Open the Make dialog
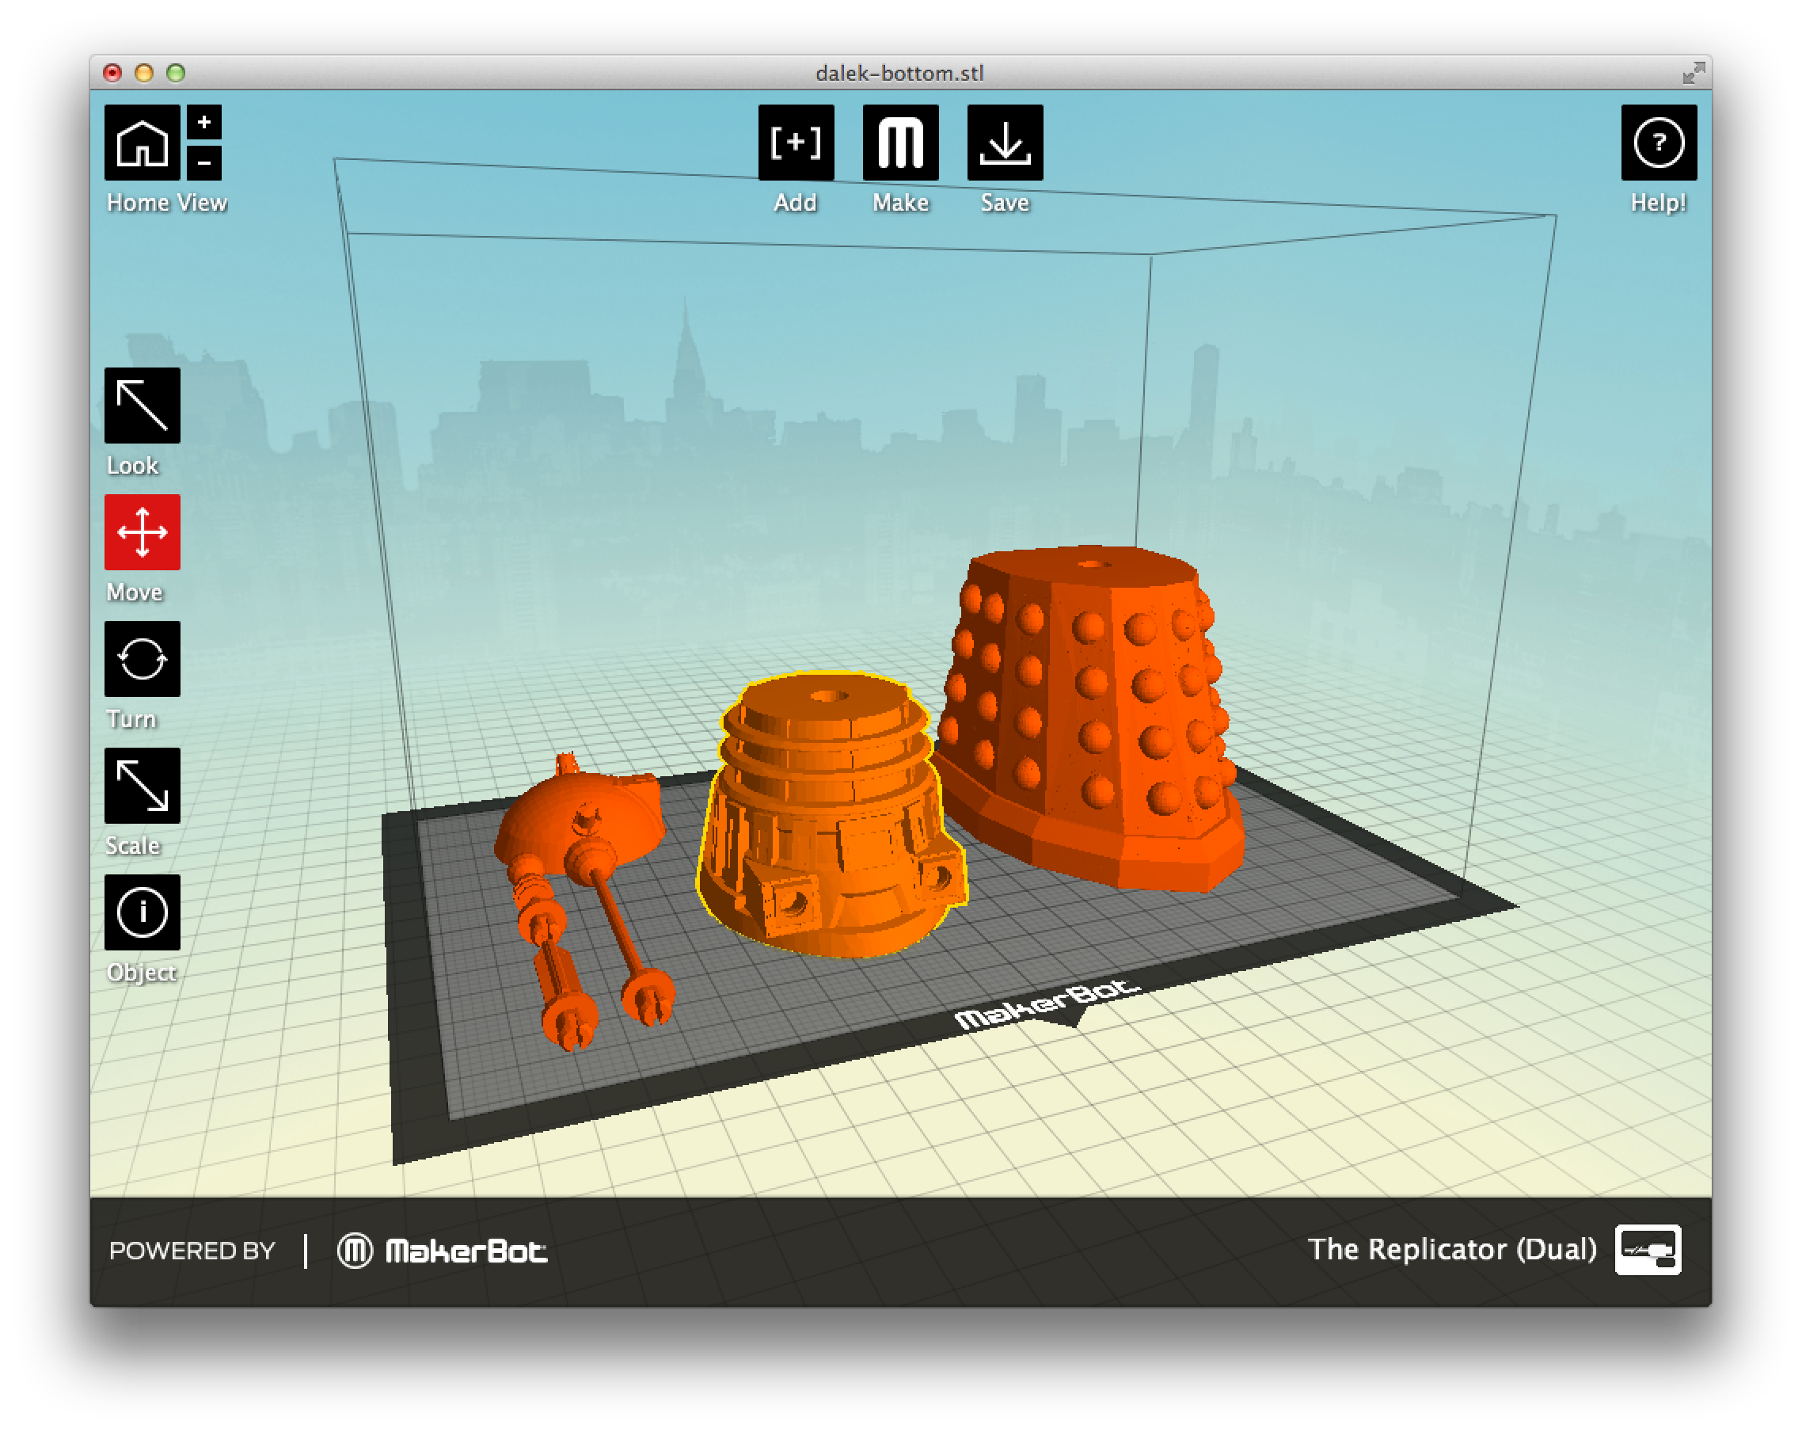Viewport: 1802px width, 1432px height. 899,142
